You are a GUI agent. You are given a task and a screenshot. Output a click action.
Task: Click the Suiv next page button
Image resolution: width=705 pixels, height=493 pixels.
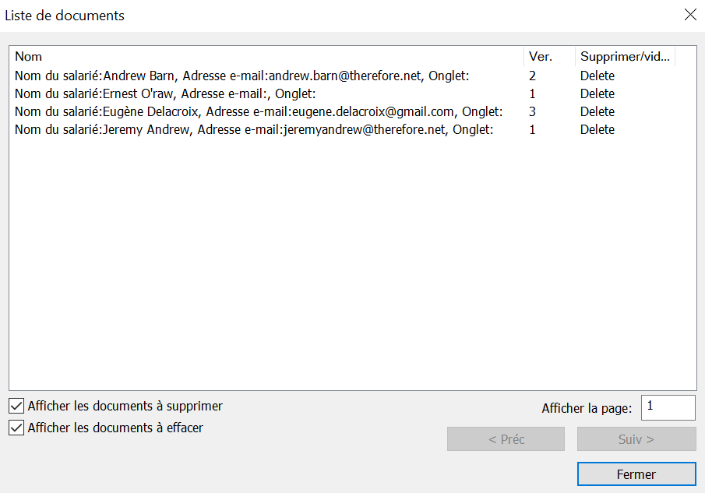point(636,439)
